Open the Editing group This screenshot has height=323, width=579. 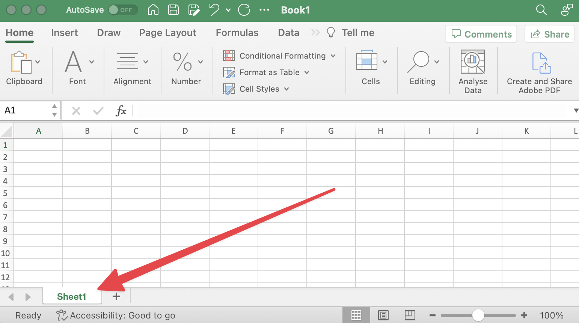pyautogui.click(x=422, y=68)
